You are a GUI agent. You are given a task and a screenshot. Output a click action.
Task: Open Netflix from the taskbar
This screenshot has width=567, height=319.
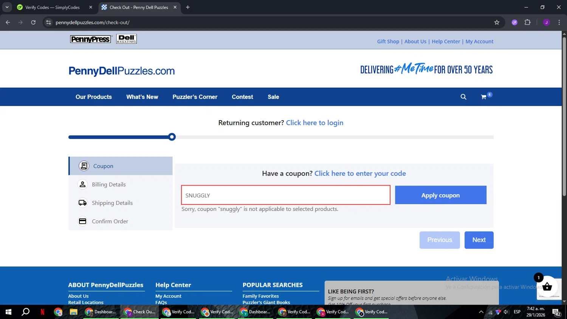tap(42, 312)
